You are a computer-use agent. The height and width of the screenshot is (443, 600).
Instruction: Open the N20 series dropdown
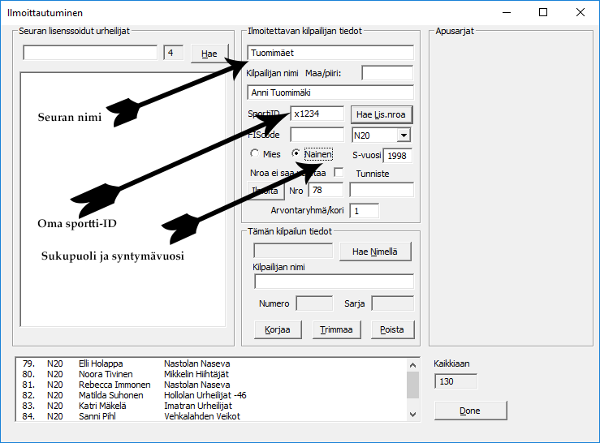point(404,135)
